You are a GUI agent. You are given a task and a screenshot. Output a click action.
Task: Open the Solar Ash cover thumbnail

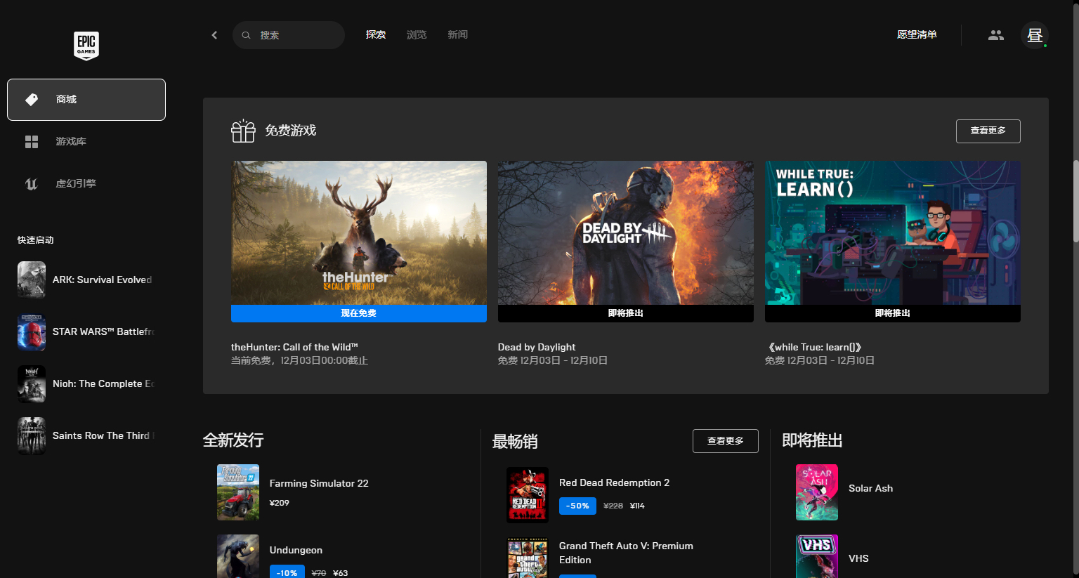[x=817, y=492]
